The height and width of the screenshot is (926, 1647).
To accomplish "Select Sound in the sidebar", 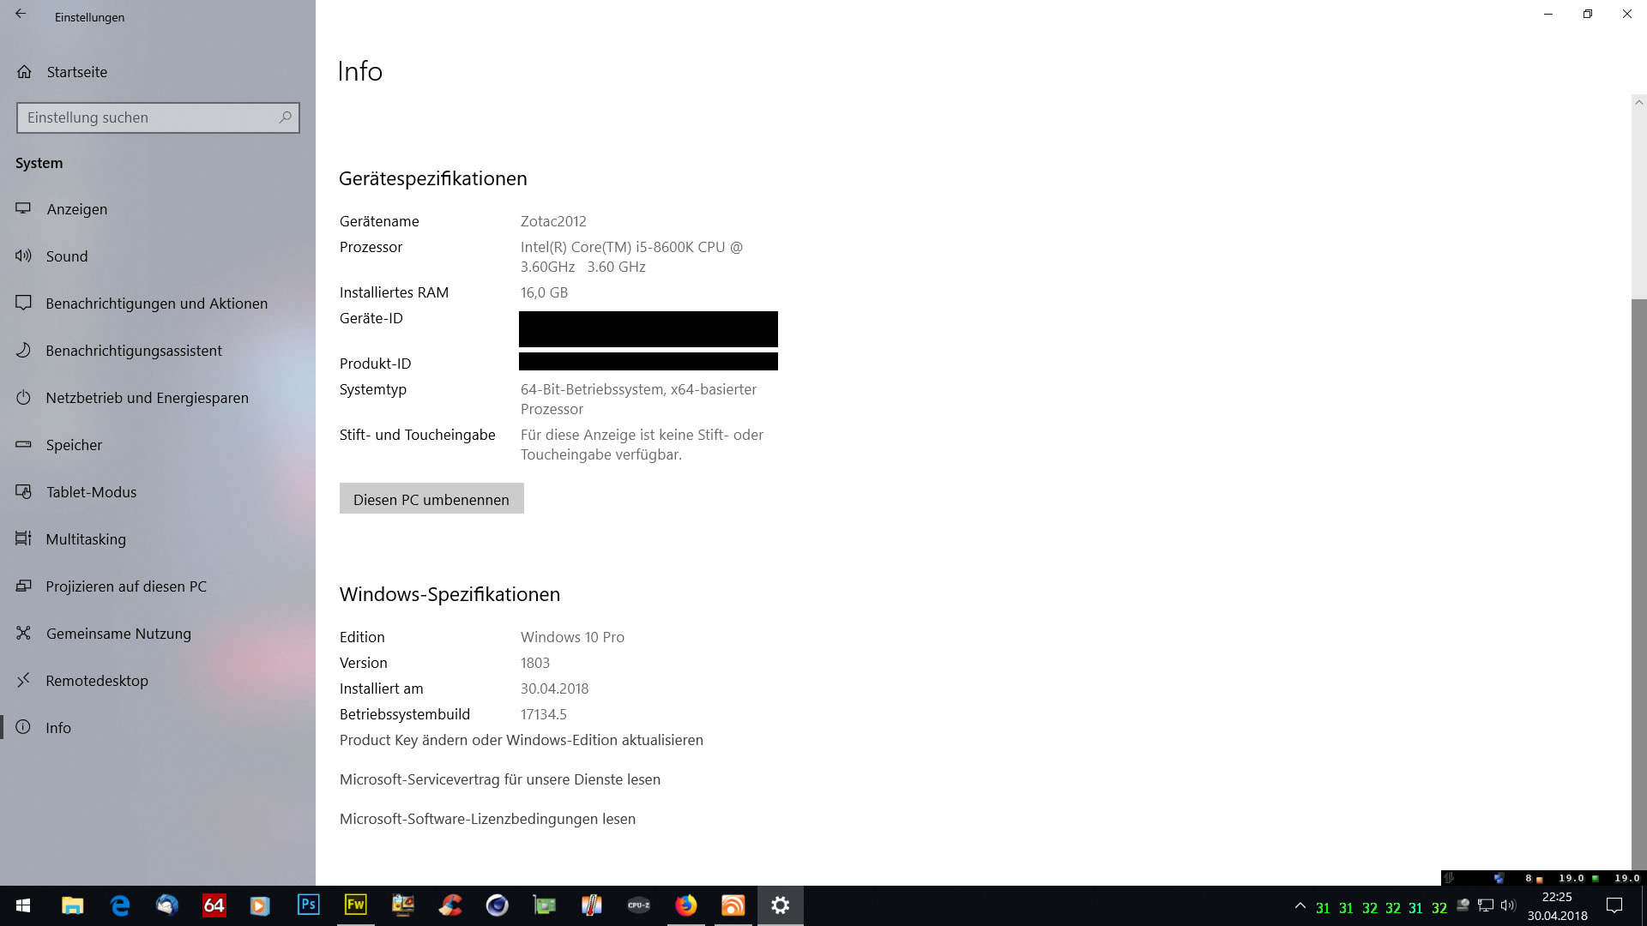I will coord(67,256).
